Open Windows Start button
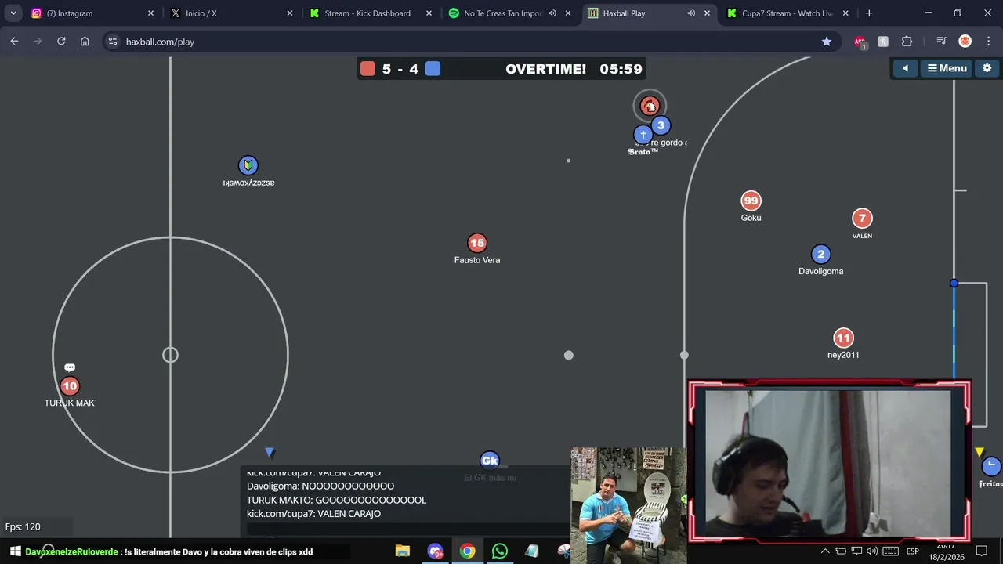Viewport: 1003px width, 564px height. tap(15, 551)
